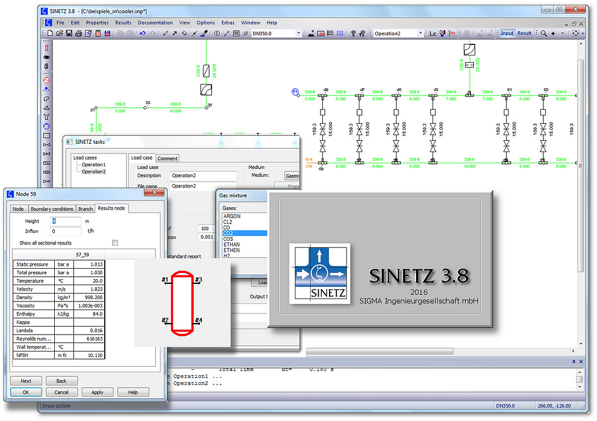Select CO2 in Gases list
This screenshot has height=421, width=597.
click(245, 233)
